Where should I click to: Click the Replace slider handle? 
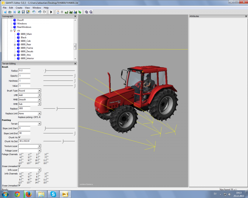(x=57, y=109)
